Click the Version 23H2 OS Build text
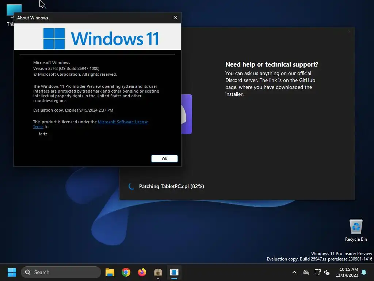Screen dimensions: 374x281 click(66, 68)
